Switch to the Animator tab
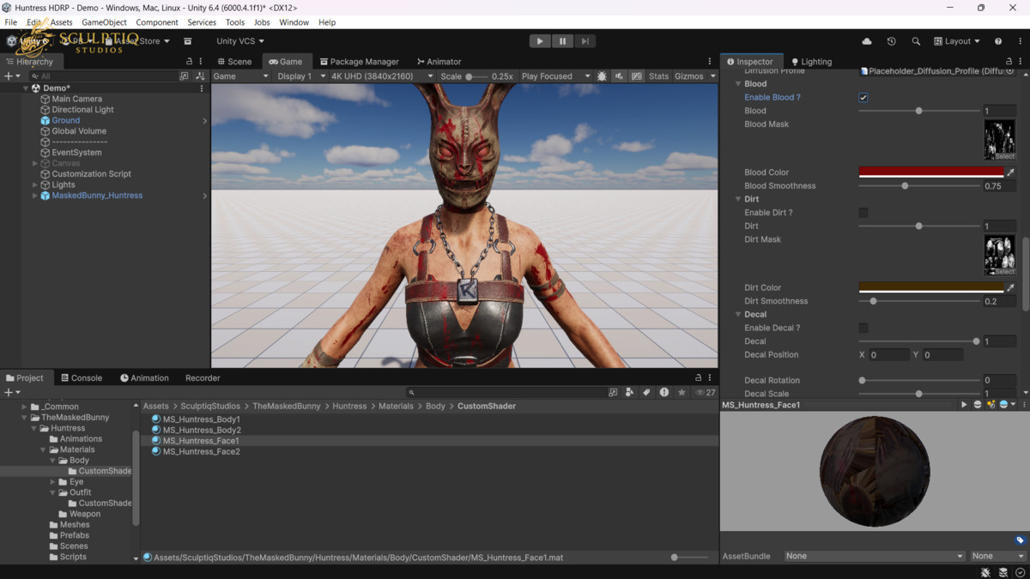 tap(439, 62)
